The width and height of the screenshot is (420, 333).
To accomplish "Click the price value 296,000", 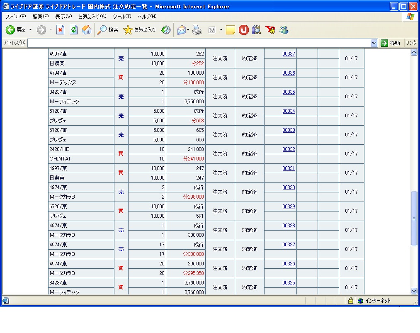I will pyautogui.click(x=196, y=264).
